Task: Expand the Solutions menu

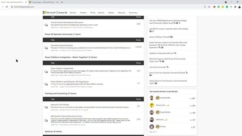Action: tap(102, 12)
